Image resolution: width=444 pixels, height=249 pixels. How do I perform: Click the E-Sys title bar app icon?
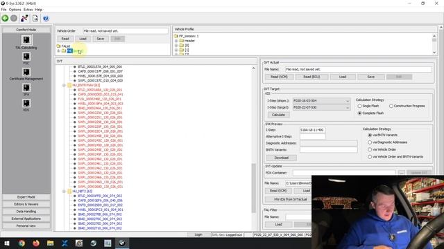(3, 3)
